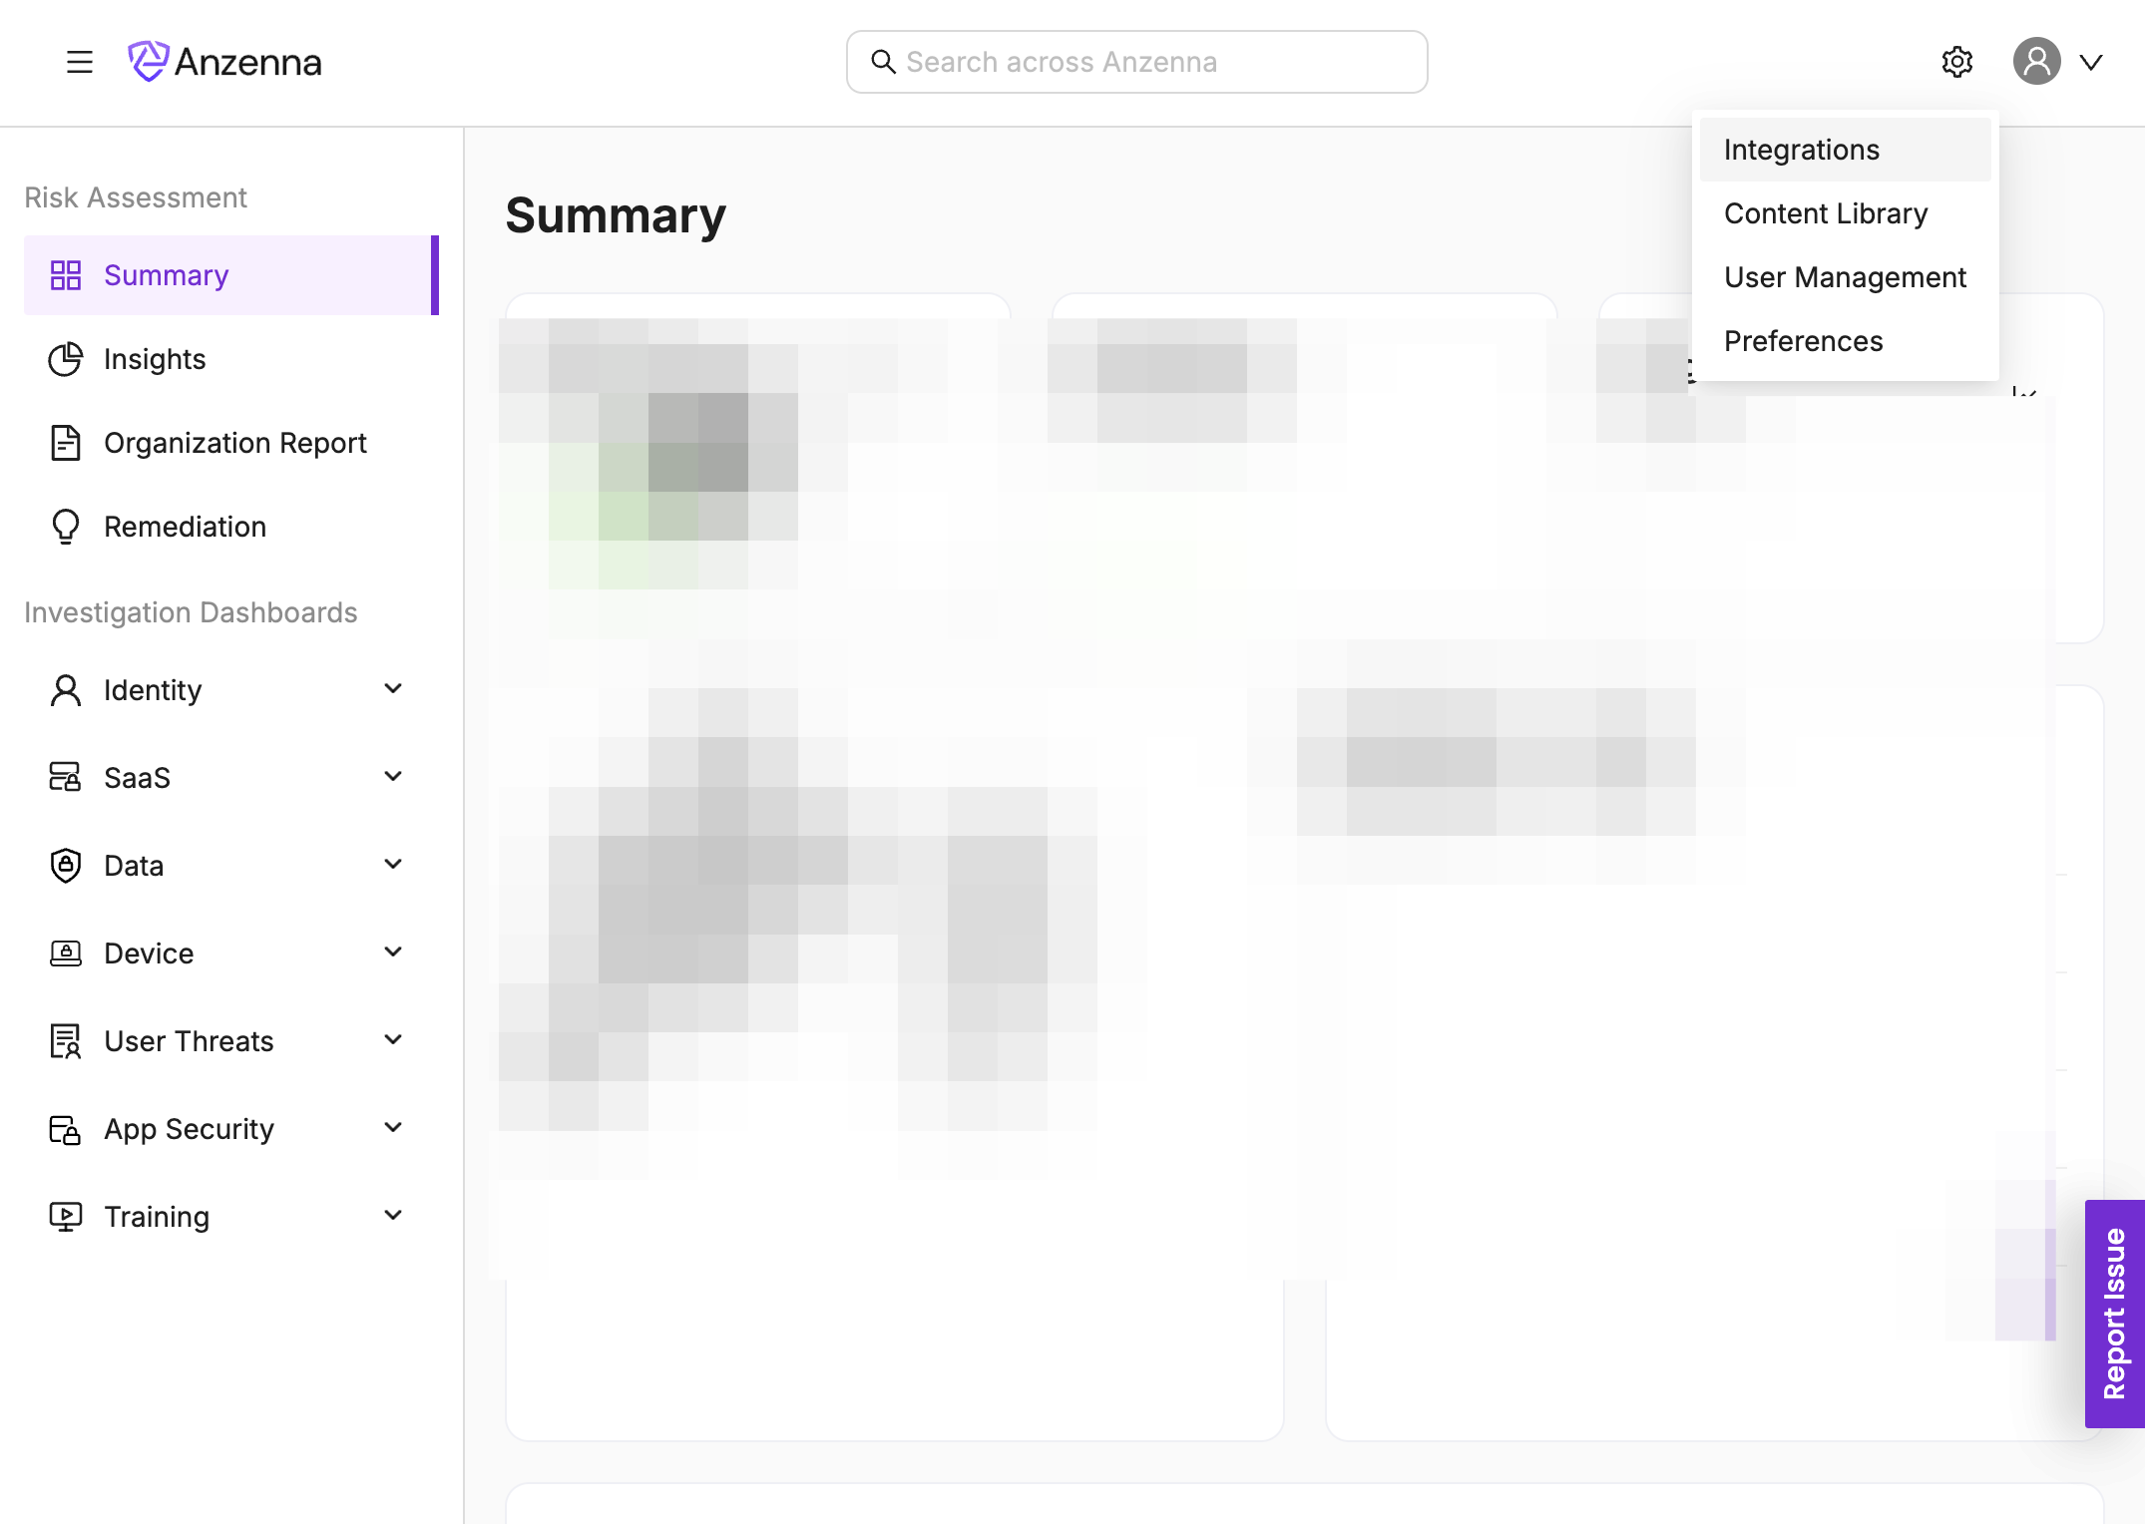Screen dimensions: 2145x1524
Task: Click the hamburger menu icon
Action: click(x=80, y=62)
